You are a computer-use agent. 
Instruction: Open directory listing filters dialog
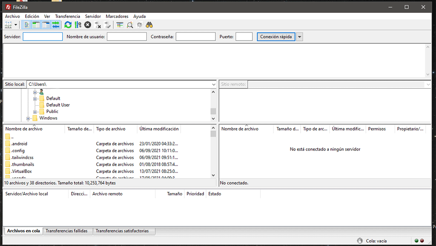click(x=120, y=25)
